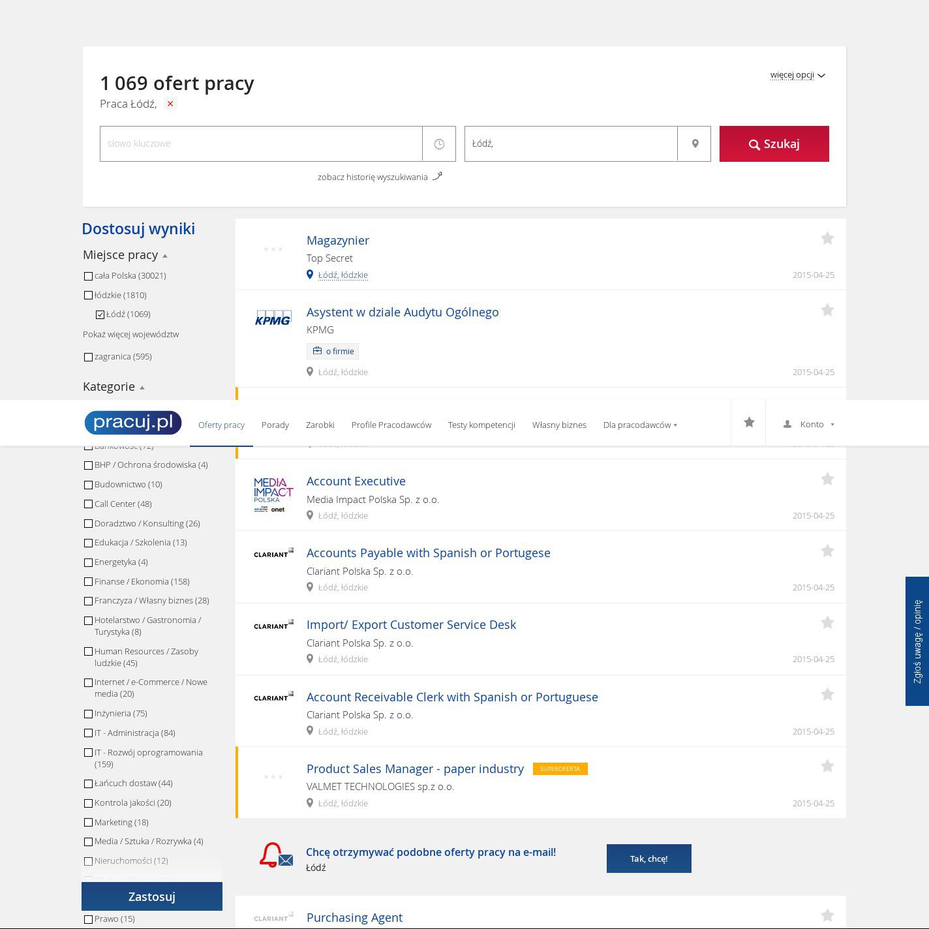Click the red Szukaj search button
929x929 pixels.
tap(774, 144)
